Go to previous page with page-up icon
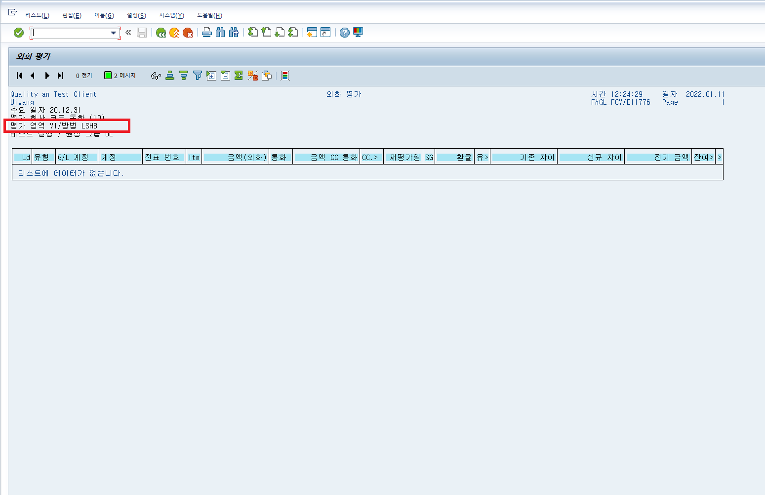 click(x=266, y=33)
